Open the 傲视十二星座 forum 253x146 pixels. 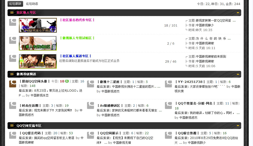(x=110, y=82)
